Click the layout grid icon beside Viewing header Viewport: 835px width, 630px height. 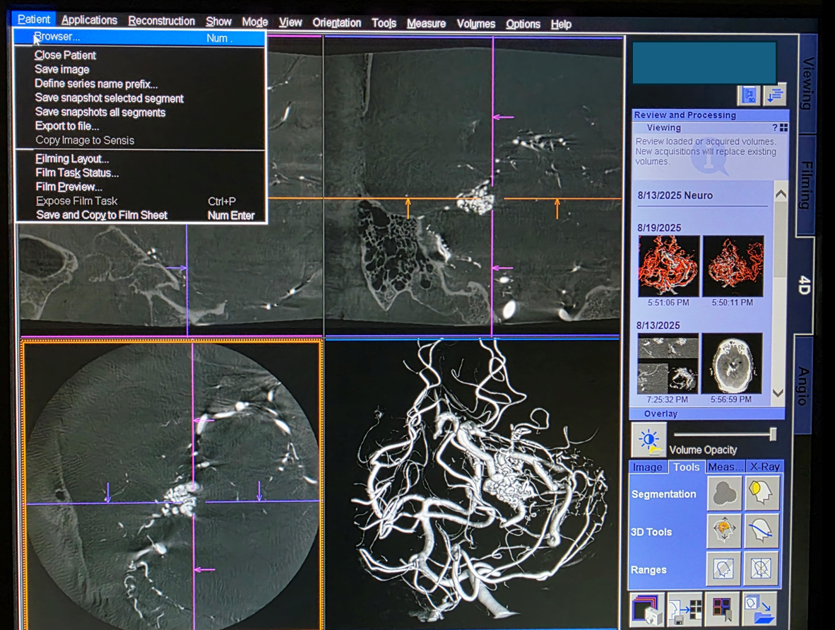tap(783, 128)
